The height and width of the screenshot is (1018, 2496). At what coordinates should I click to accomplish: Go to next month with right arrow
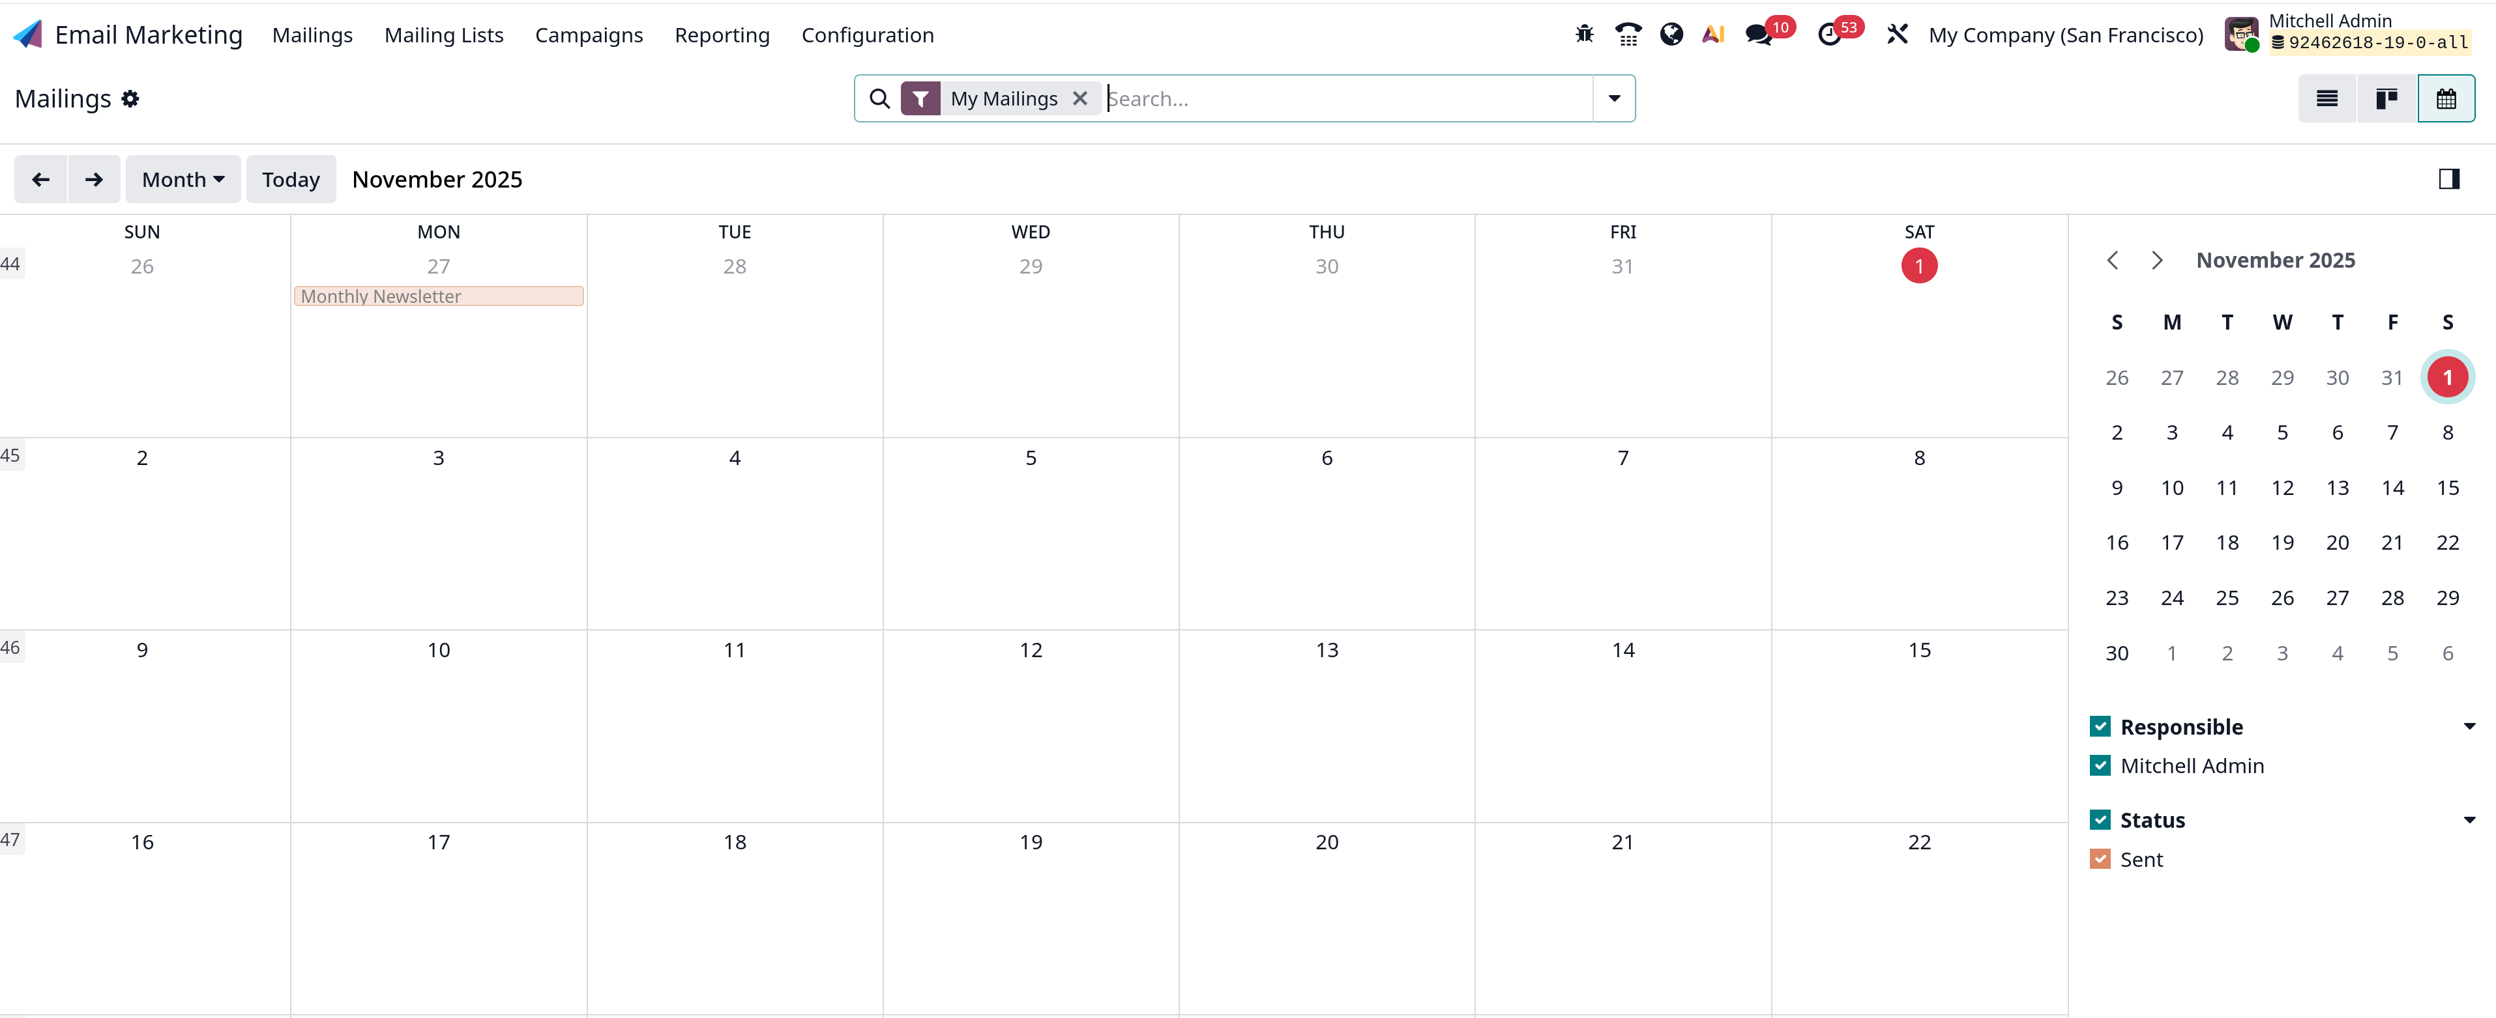(x=94, y=179)
